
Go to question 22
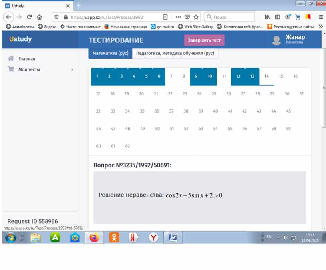click(x=170, y=94)
